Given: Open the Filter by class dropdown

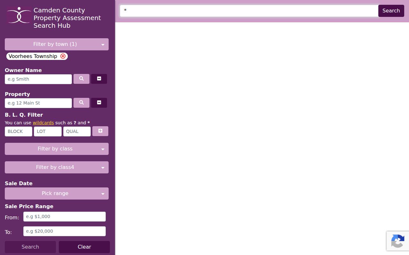Looking at the screenshot, I should (57, 149).
